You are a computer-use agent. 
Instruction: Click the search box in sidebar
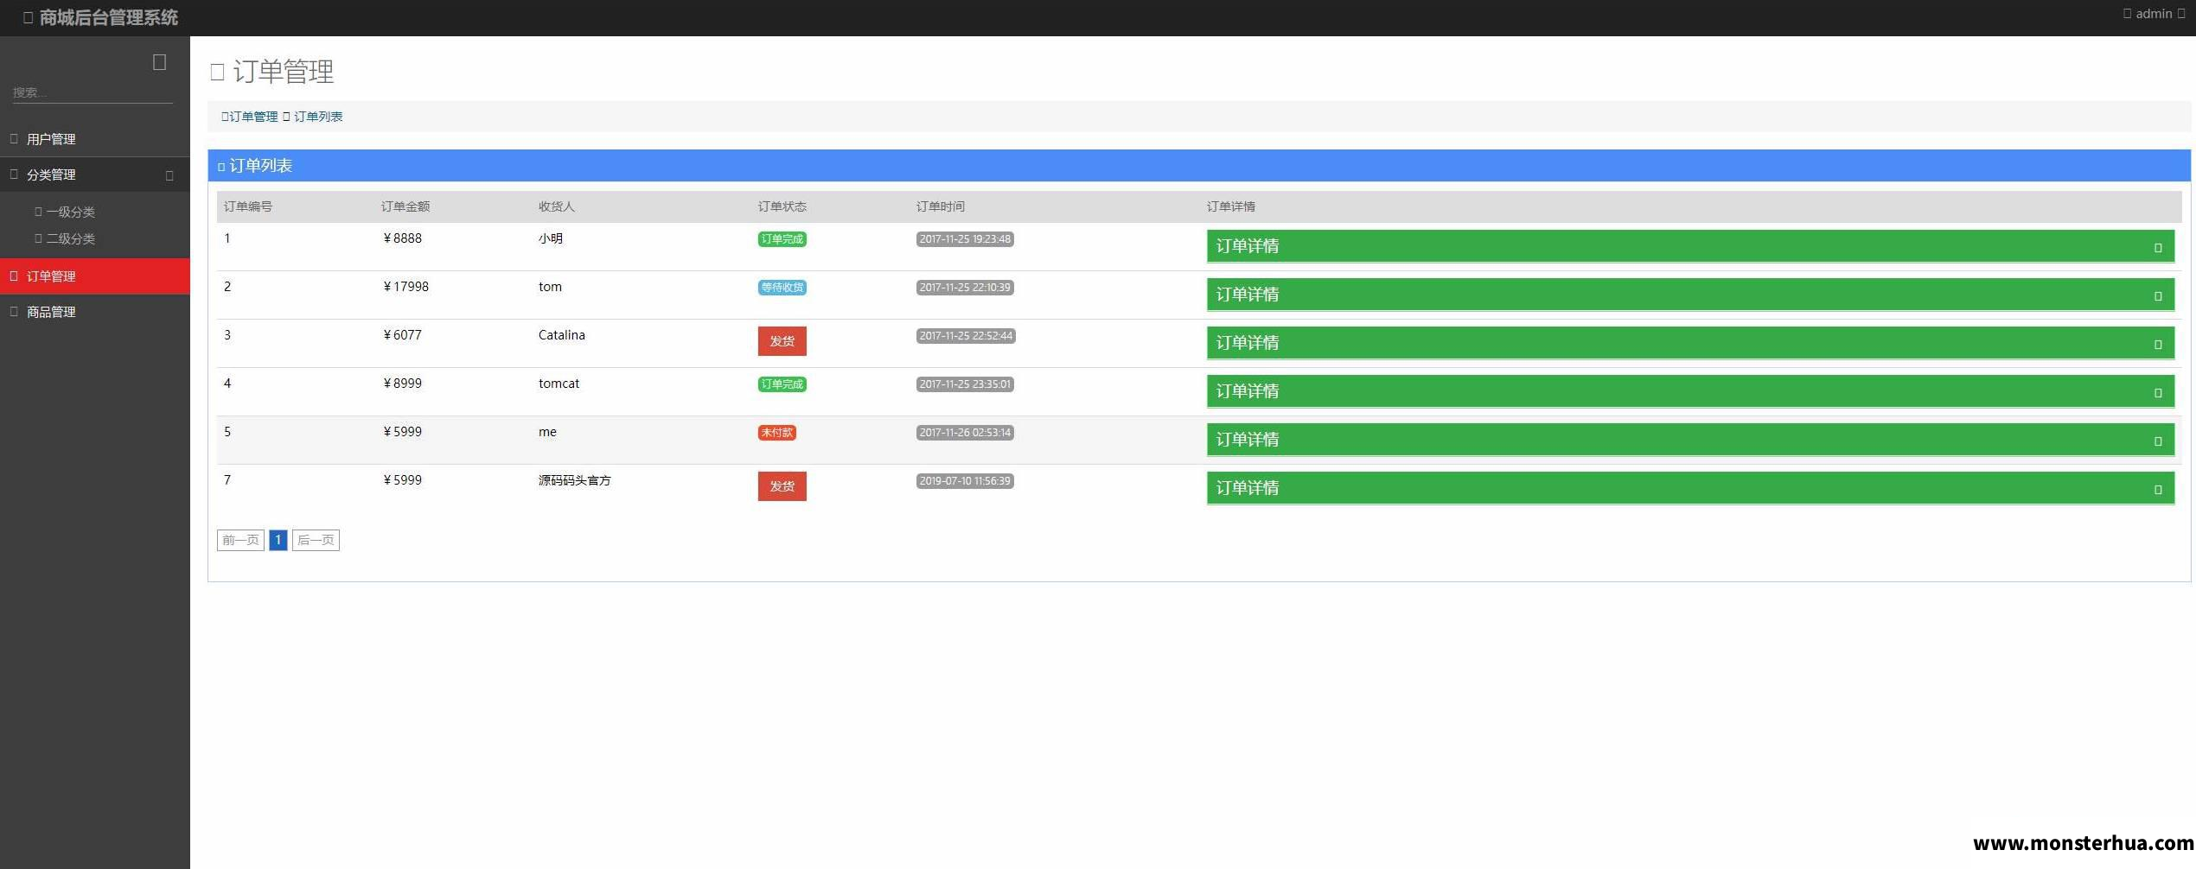pyautogui.click(x=93, y=92)
